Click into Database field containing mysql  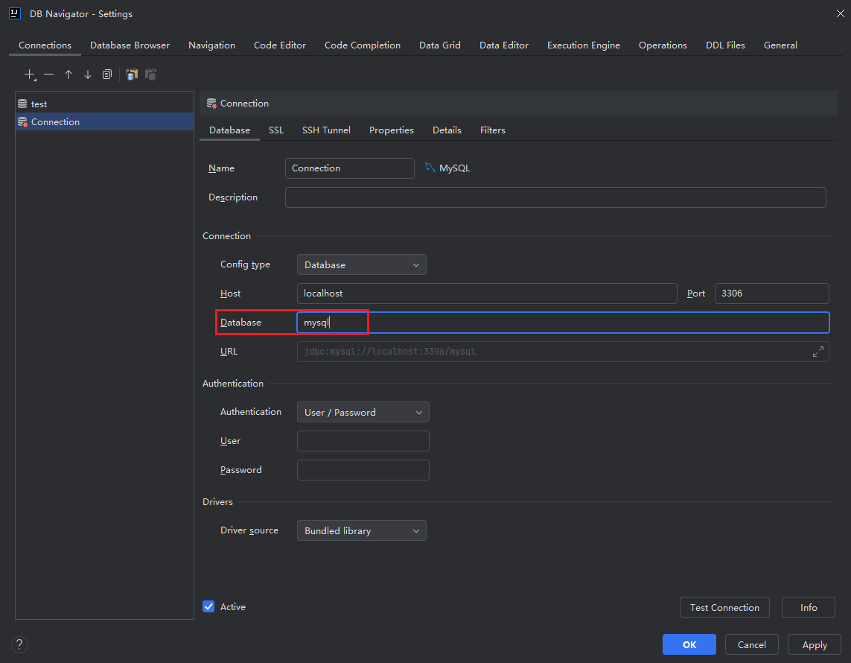(x=563, y=323)
